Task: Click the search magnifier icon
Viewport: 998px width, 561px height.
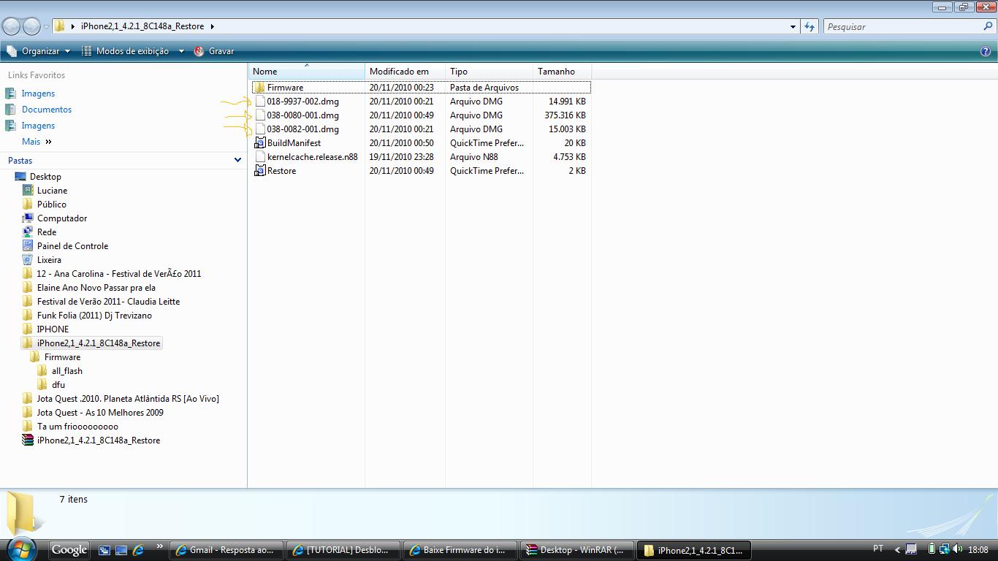Action: coord(989,26)
